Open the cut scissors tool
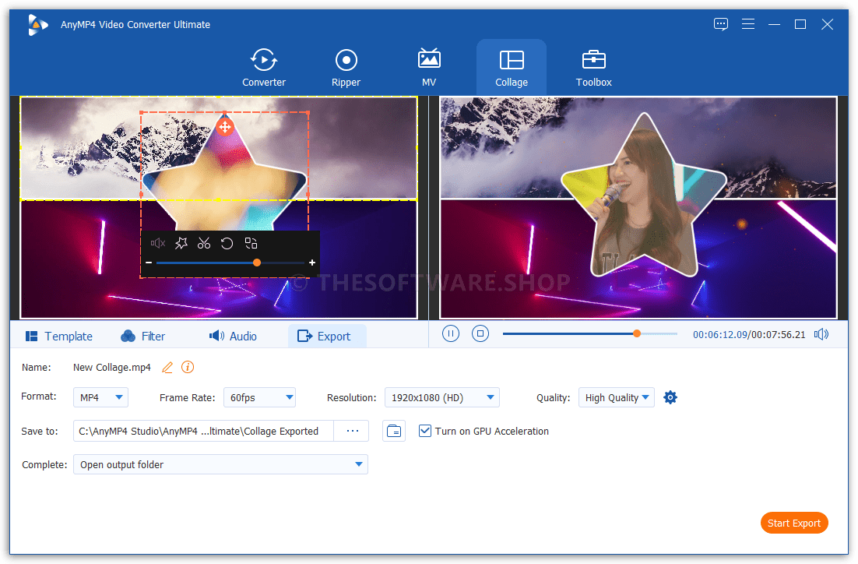 (204, 243)
